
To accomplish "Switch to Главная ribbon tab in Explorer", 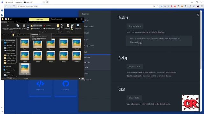I will (11, 22).
